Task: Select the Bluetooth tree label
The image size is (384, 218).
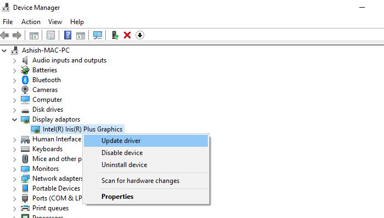Action: coord(47,80)
